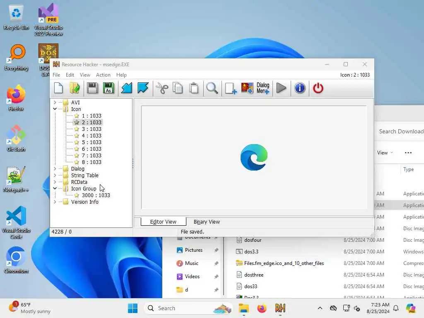The width and height of the screenshot is (424, 318).
Task: Open the Notepad++ desktop shortcut
Action: (x=16, y=179)
